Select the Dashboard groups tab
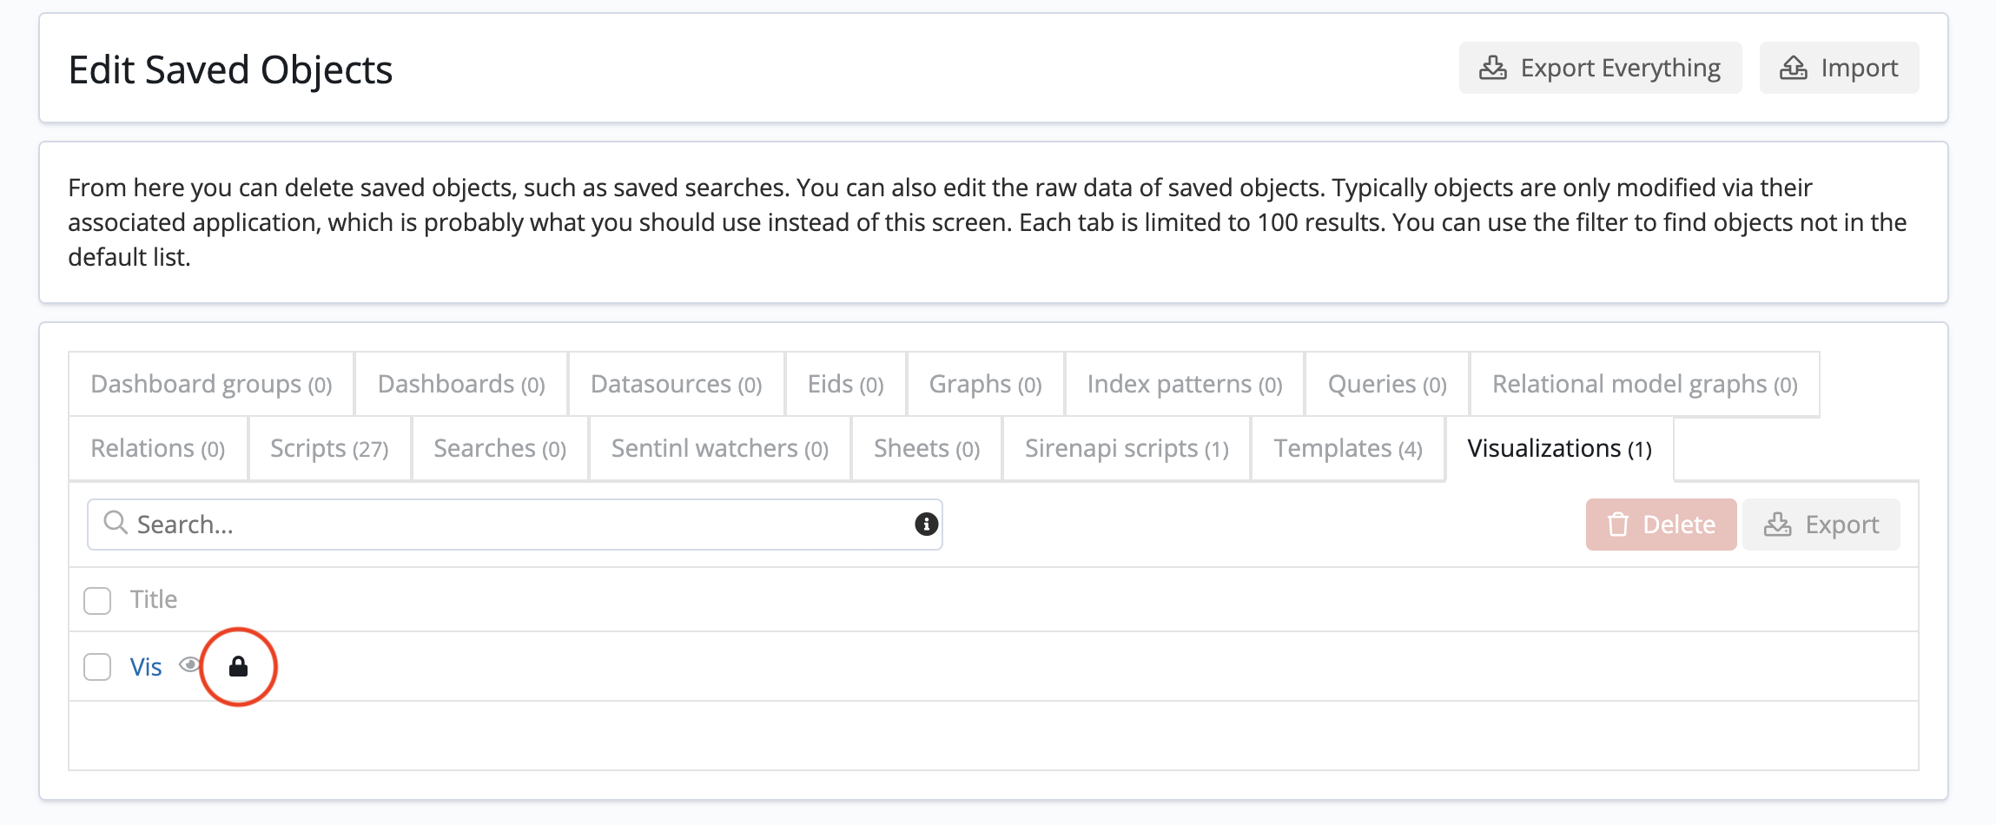The width and height of the screenshot is (1996, 825). click(x=211, y=385)
